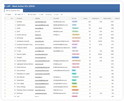Click the Manchester city tag
124x101 pixels.
point(76,35)
